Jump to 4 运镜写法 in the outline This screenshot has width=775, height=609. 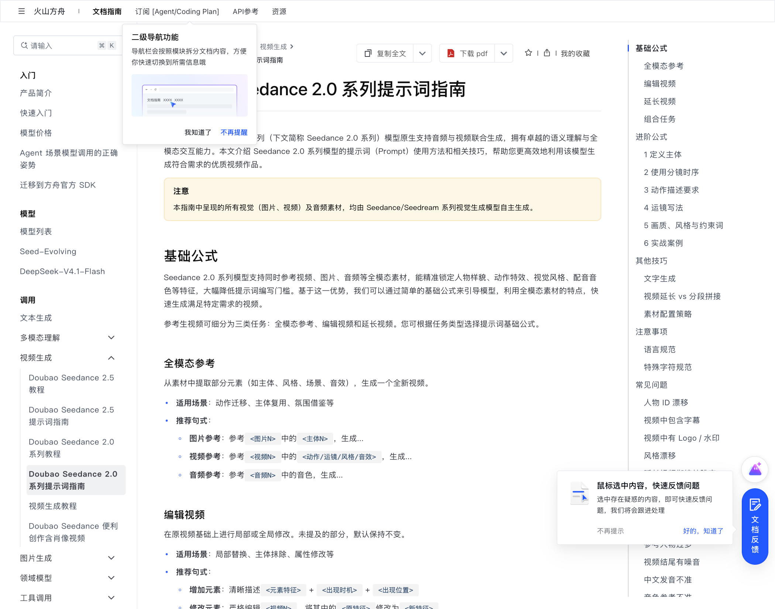tap(663, 208)
